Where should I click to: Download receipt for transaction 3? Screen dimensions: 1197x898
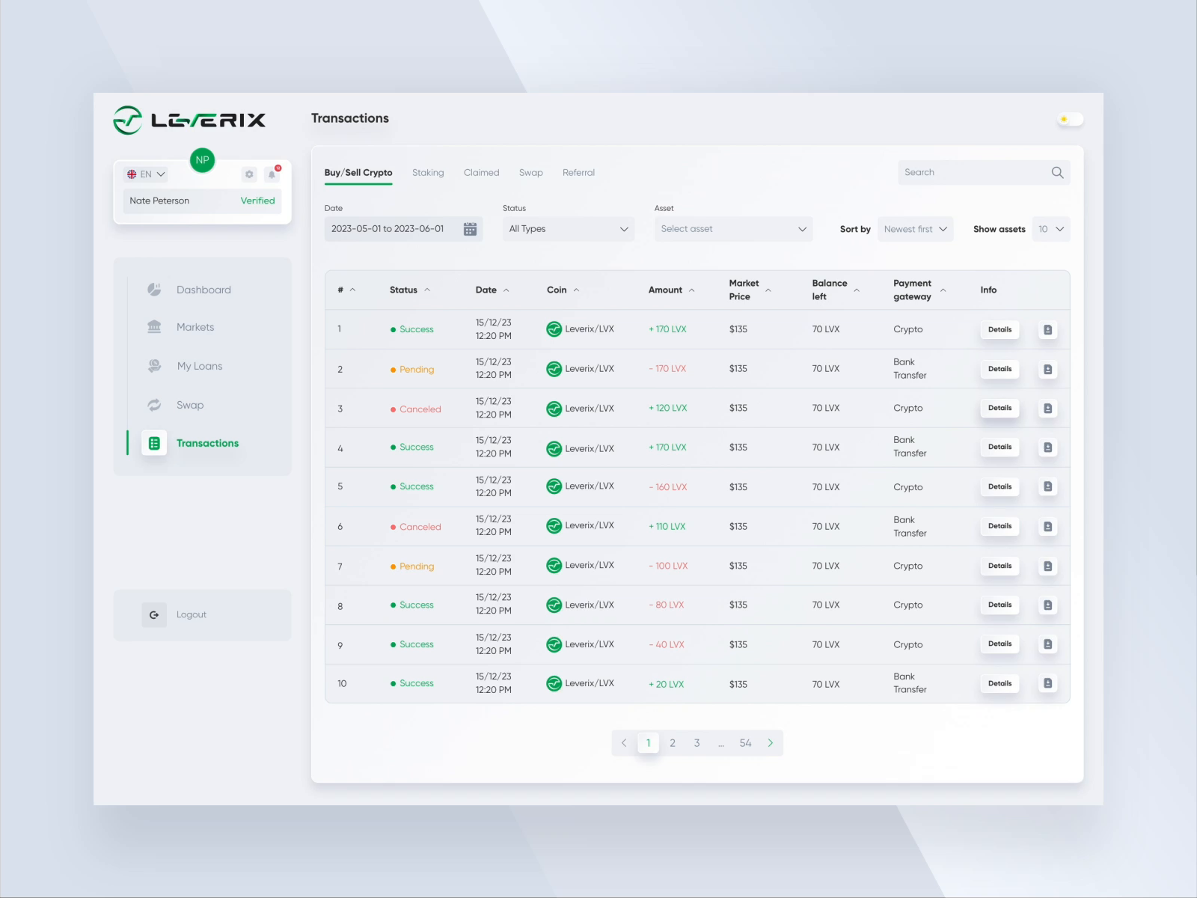[x=1048, y=409]
